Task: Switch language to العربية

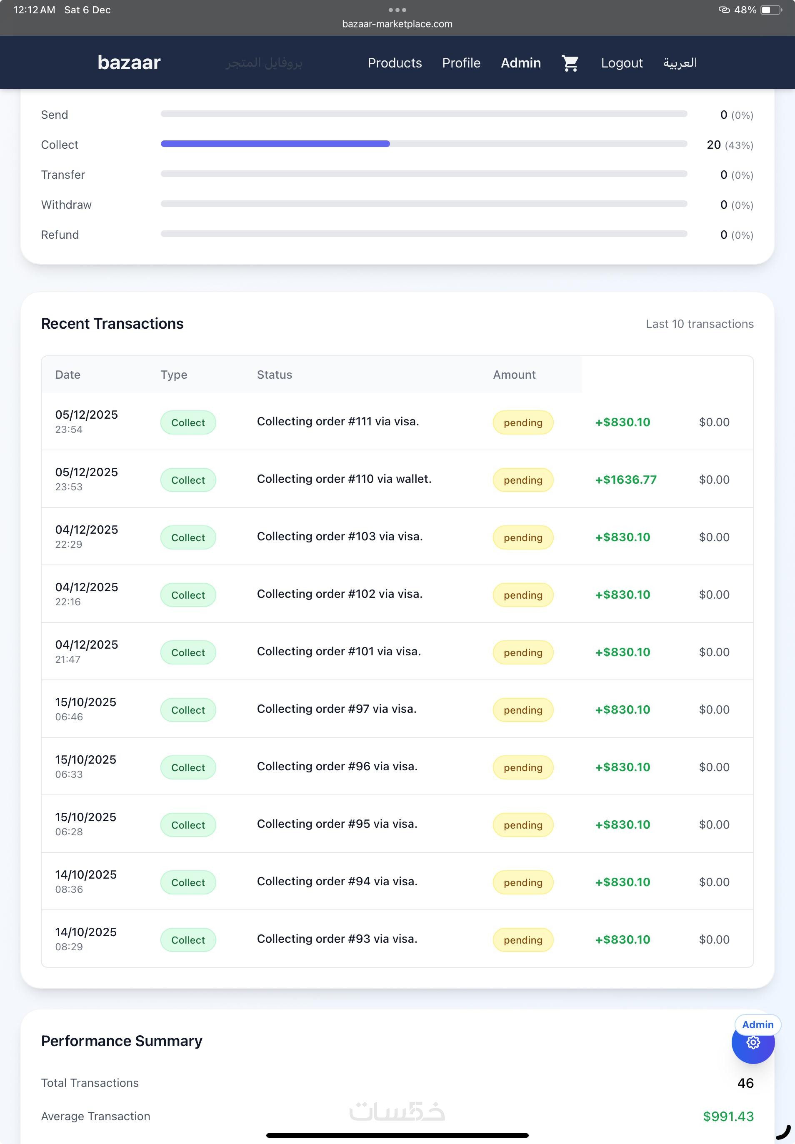Action: pos(680,63)
